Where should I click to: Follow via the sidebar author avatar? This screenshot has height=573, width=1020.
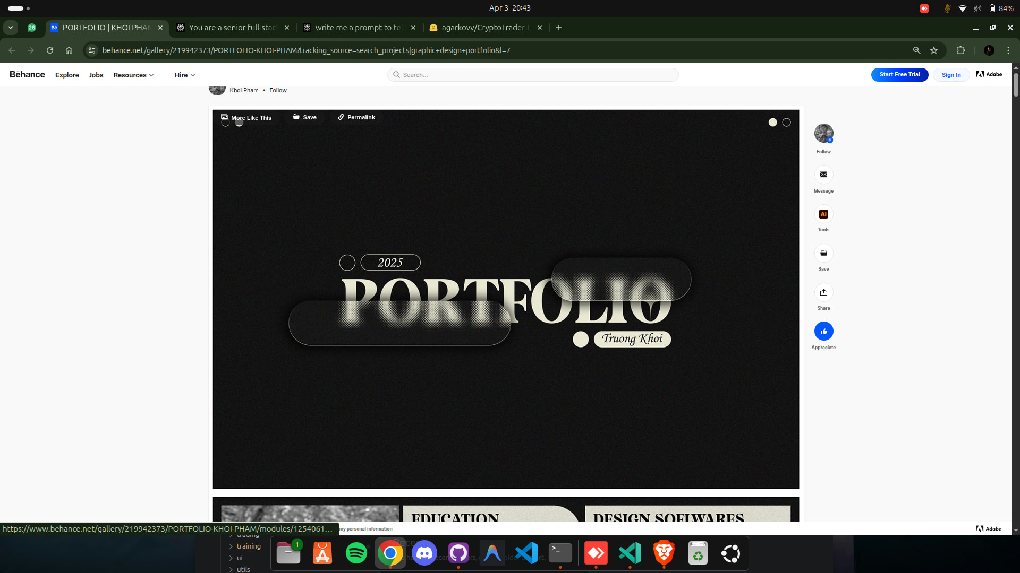click(823, 133)
